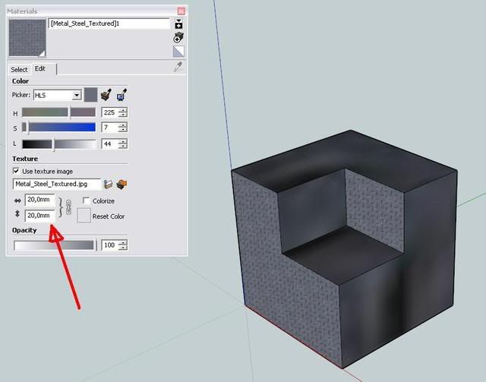
Task: Set material to default paint icon
Action: tap(178, 51)
